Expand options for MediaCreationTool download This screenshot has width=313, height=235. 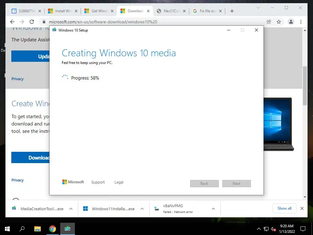(71, 209)
